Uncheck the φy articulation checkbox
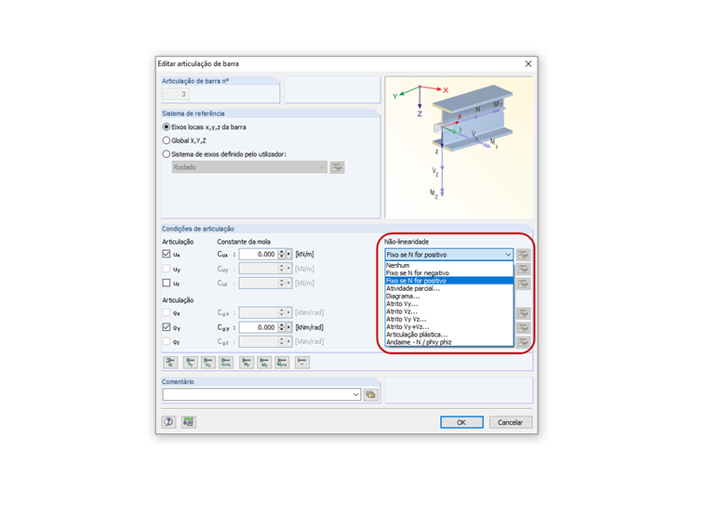The width and height of the screenshot is (707, 530). click(167, 327)
